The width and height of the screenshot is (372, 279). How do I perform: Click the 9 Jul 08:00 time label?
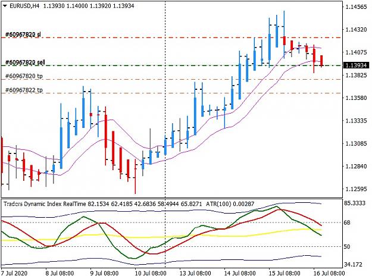(x=104, y=273)
